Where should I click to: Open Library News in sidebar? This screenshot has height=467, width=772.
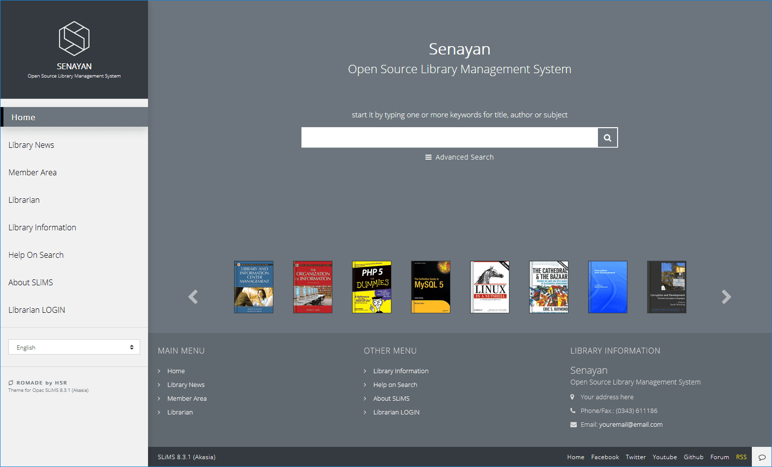tap(31, 145)
